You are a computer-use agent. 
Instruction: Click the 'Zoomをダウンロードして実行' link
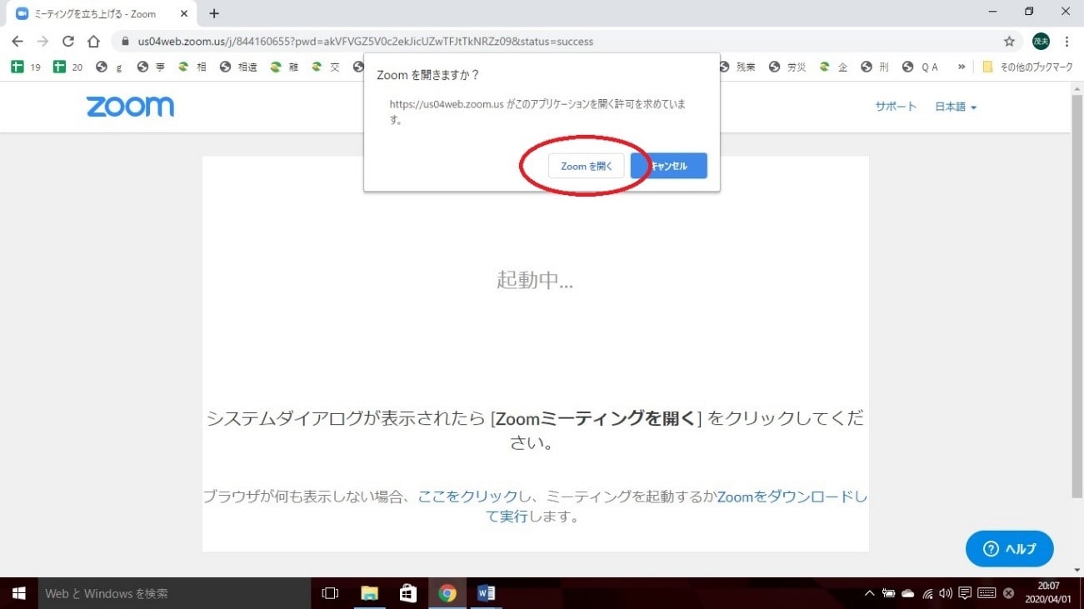click(676, 506)
